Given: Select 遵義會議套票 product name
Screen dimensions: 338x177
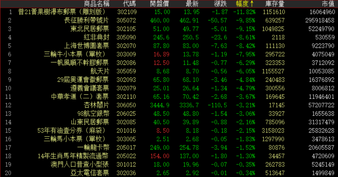Looking at the screenshot, I should coord(90,88).
